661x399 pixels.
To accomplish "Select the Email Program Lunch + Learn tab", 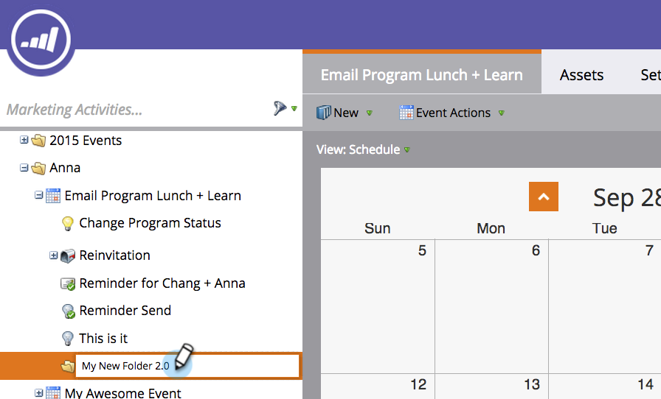I will click(421, 74).
